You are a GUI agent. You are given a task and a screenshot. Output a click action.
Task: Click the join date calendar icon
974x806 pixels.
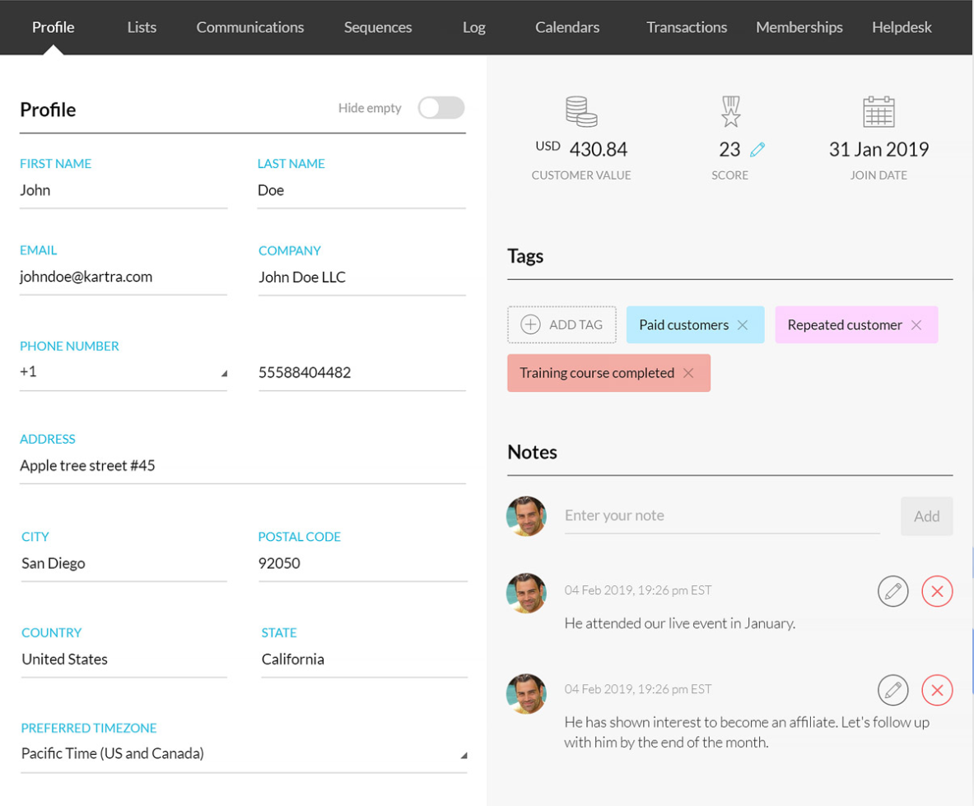click(x=878, y=112)
